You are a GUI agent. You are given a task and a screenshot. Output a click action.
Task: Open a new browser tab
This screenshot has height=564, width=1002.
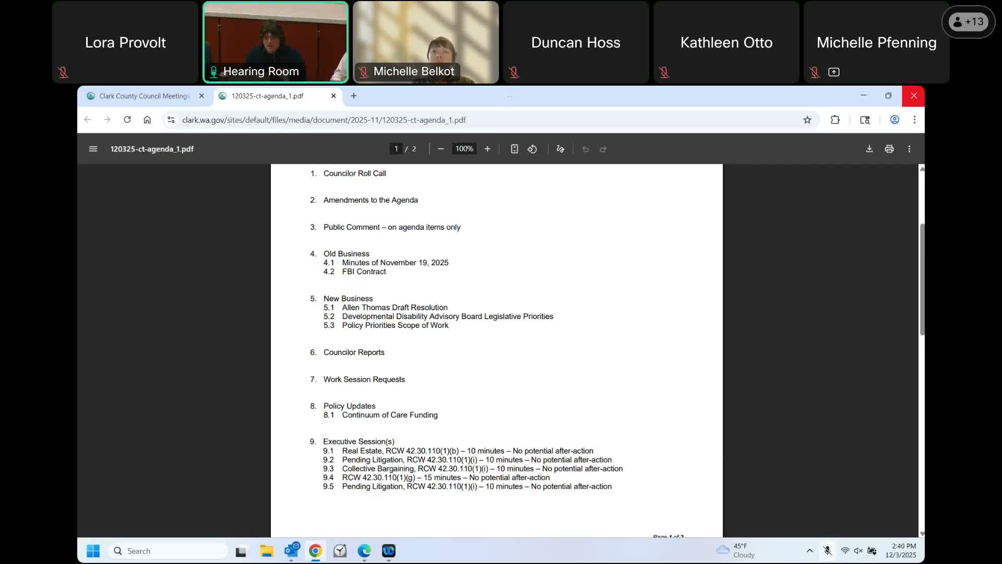tap(354, 96)
